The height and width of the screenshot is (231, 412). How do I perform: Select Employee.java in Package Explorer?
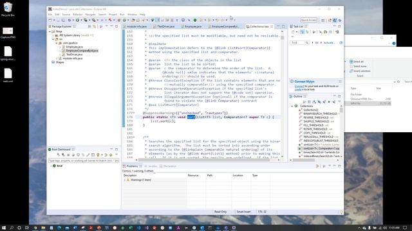click(74, 47)
